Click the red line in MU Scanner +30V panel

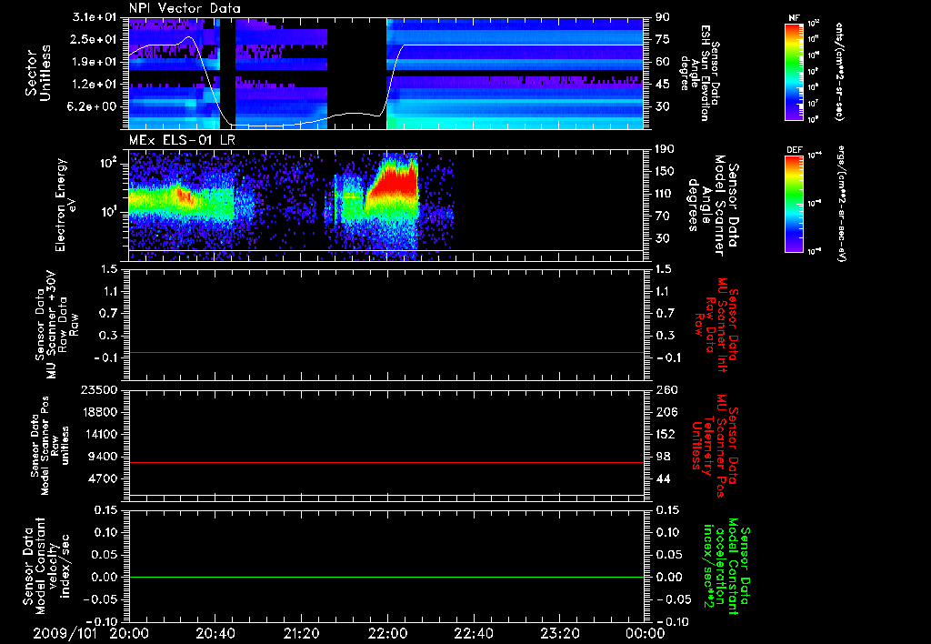point(385,352)
